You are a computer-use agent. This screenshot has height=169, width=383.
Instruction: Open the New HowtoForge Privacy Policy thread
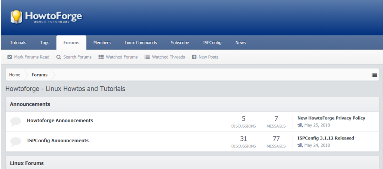tap(331, 118)
